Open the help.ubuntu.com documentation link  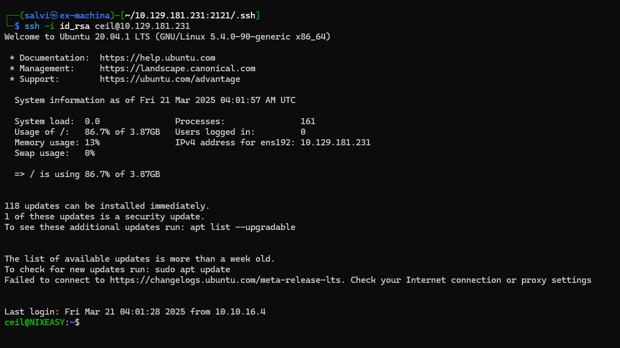click(x=157, y=58)
